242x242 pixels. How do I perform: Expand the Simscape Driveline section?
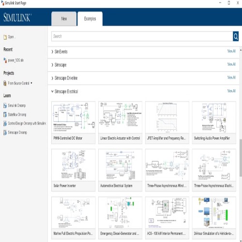[52, 78]
